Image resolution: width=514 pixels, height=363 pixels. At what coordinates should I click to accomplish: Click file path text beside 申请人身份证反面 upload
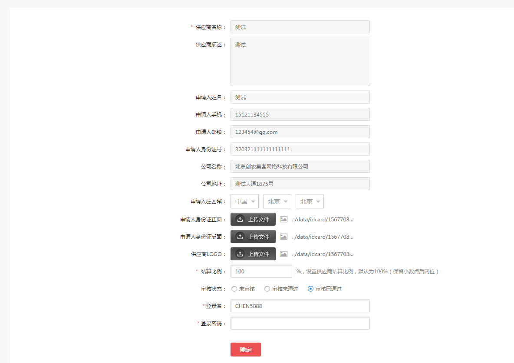coord(323,237)
